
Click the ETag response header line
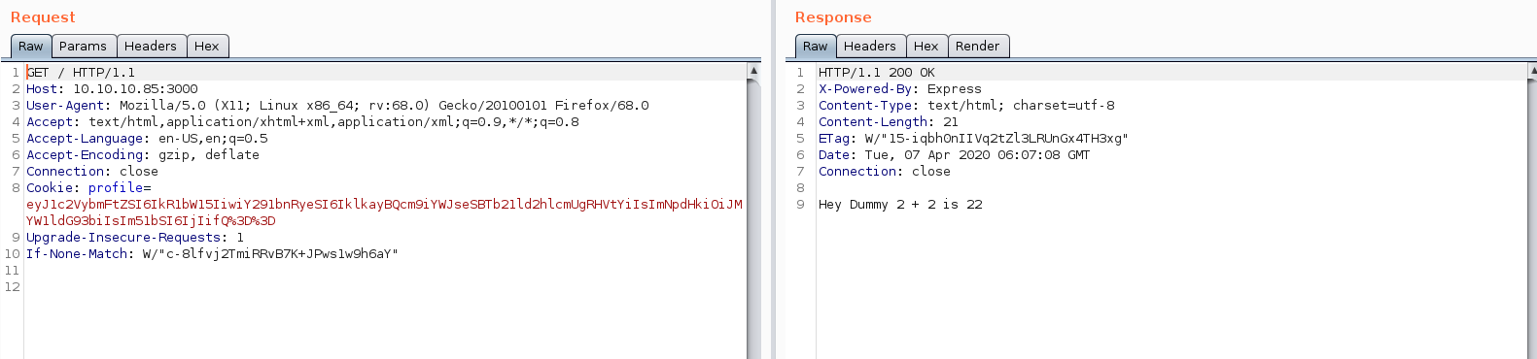973,139
